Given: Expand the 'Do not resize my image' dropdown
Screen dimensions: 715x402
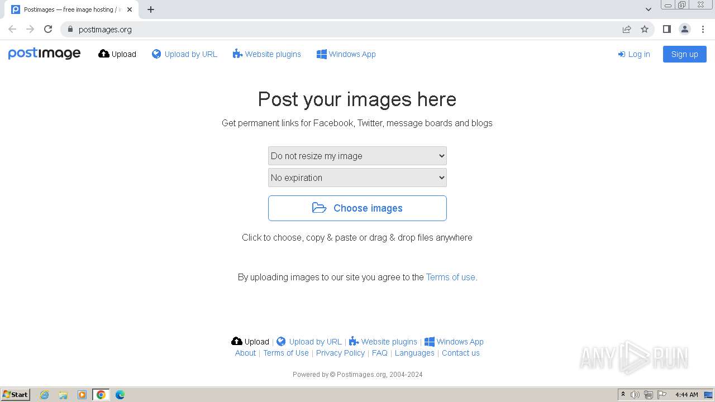Looking at the screenshot, I should pos(357,156).
